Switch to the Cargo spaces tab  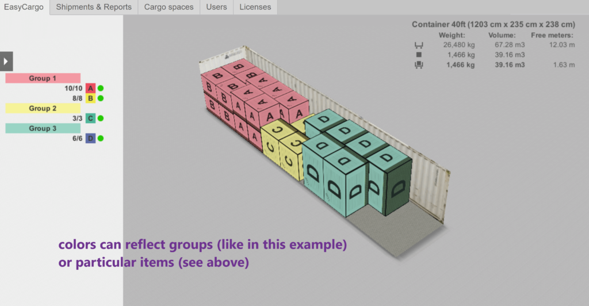(x=169, y=7)
